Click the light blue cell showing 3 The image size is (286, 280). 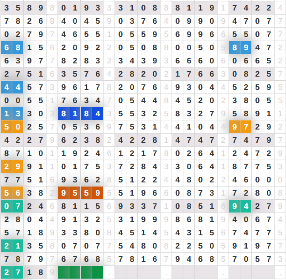18,114
